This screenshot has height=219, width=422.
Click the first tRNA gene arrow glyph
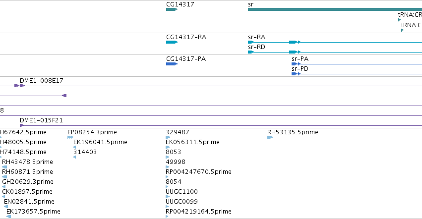[399, 20]
